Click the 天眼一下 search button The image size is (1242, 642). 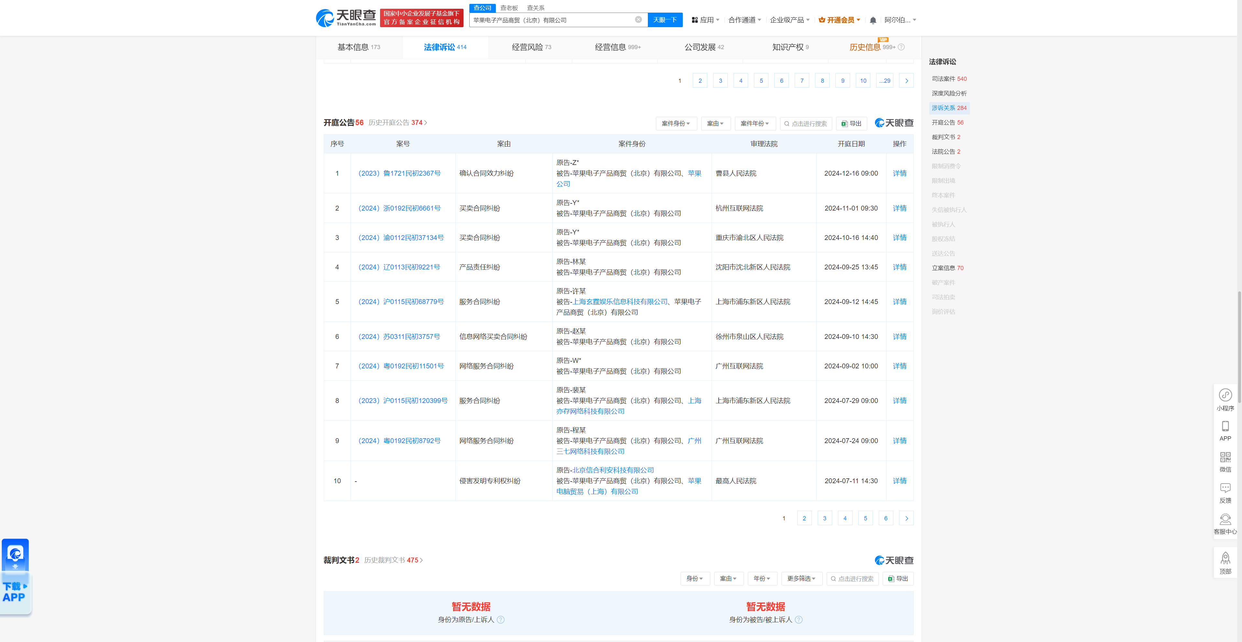(665, 20)
